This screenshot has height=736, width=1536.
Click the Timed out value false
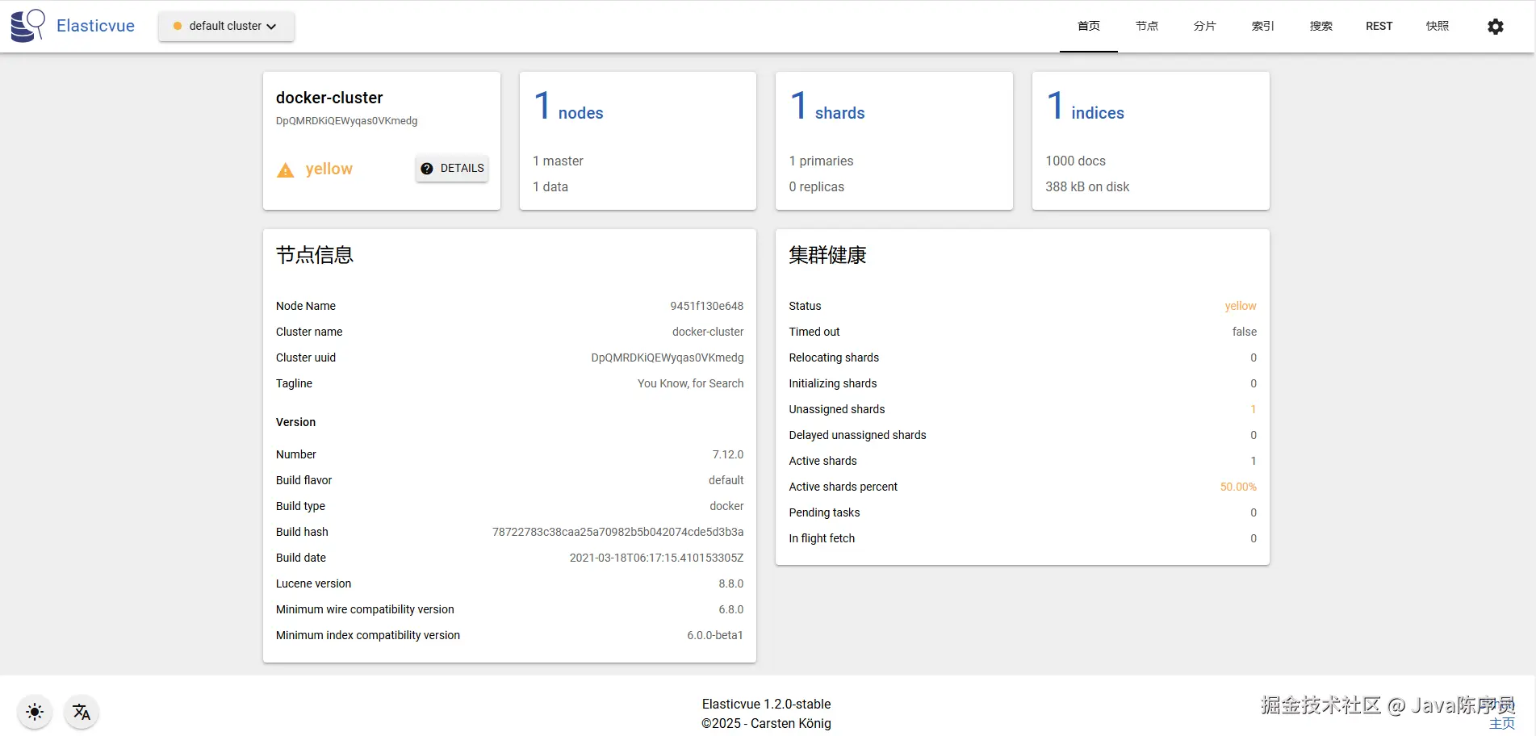click(1245, 332)
